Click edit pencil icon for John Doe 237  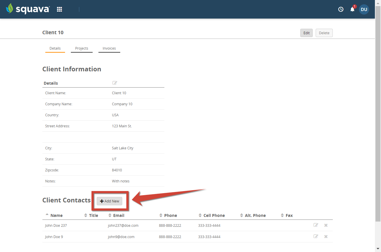(316, 225)
